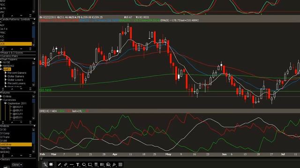Click the EMA(8) indicator legend
Image resolution: width=300 pixels, height=168 pixels.
coord(180,20)
